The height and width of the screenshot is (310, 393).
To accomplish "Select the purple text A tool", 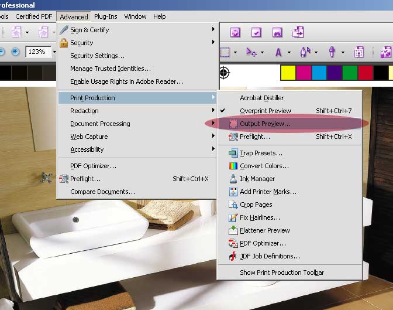I will click(278, 52).
